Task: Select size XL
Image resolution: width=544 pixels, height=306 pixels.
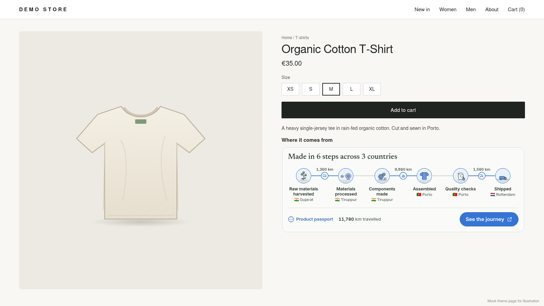Action: (x=372, y=89)
